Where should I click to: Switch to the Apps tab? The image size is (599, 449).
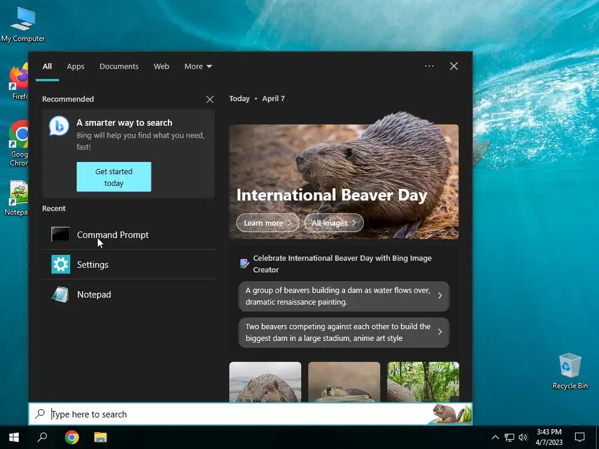click(75, 67)
